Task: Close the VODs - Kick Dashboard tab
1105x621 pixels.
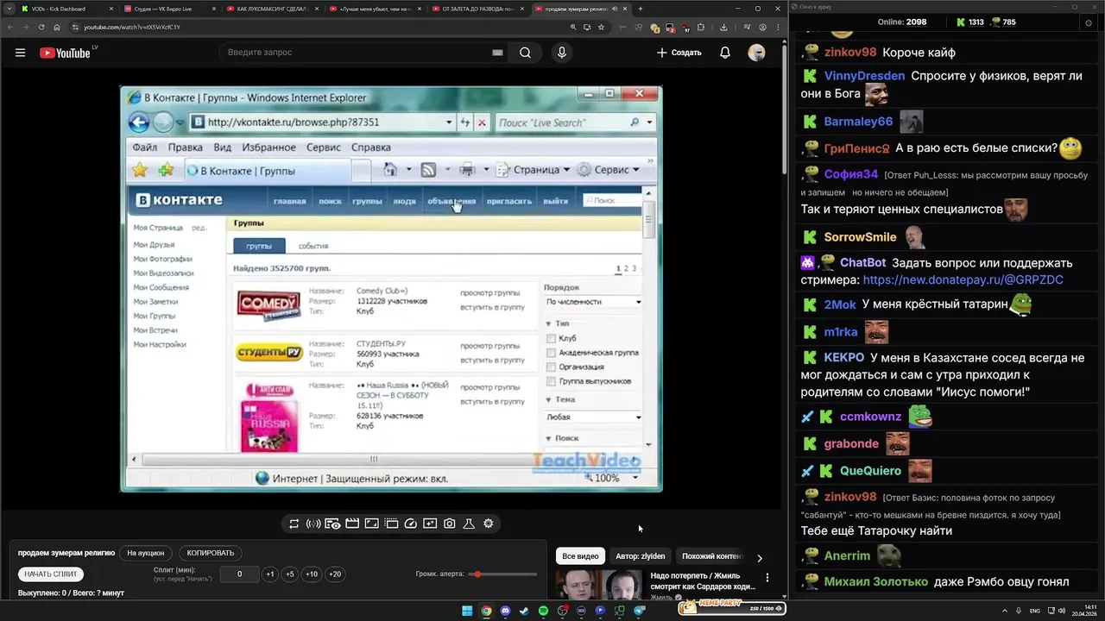Action: coord(111,9)
